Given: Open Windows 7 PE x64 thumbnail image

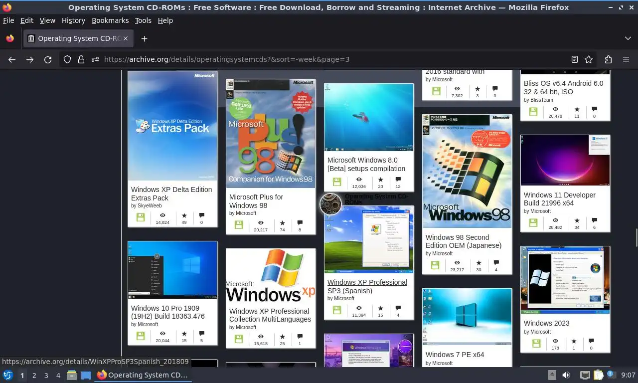Looking at the screenshot, I should [467, 317].
